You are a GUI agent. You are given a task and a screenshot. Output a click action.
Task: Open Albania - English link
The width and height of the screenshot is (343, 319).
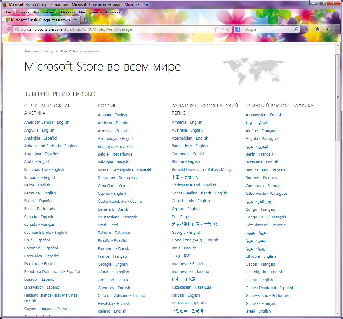(x=112, y=115)
